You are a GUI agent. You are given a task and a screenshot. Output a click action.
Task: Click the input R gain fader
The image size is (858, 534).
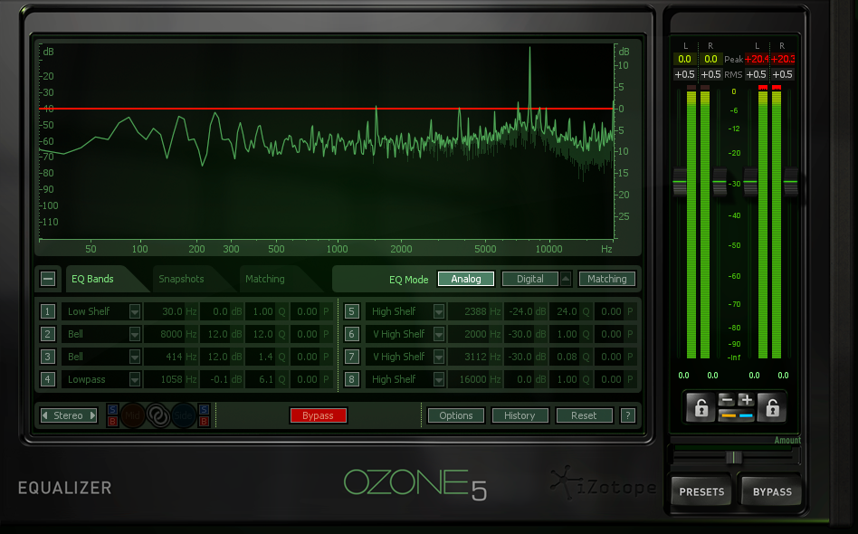[x=720, y=182]
